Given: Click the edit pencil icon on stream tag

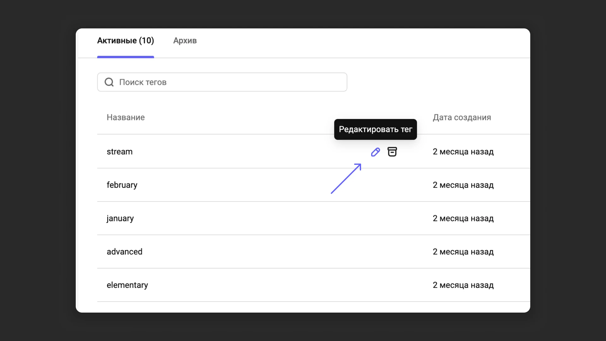Looking at the screenshot, I should tap(375, 152).
